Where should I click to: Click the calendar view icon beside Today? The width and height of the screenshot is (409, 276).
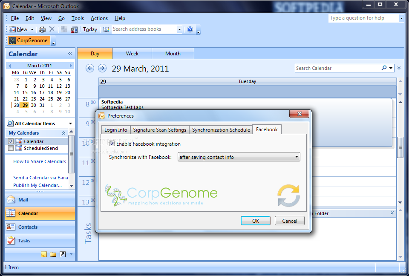pyautogui.click(x=74, y=29)
